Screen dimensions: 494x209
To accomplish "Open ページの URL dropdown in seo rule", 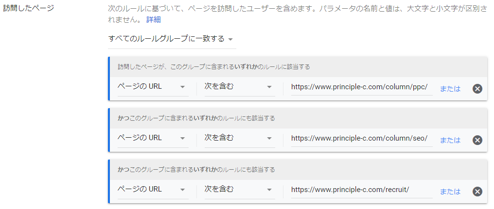I will (152, 138).
